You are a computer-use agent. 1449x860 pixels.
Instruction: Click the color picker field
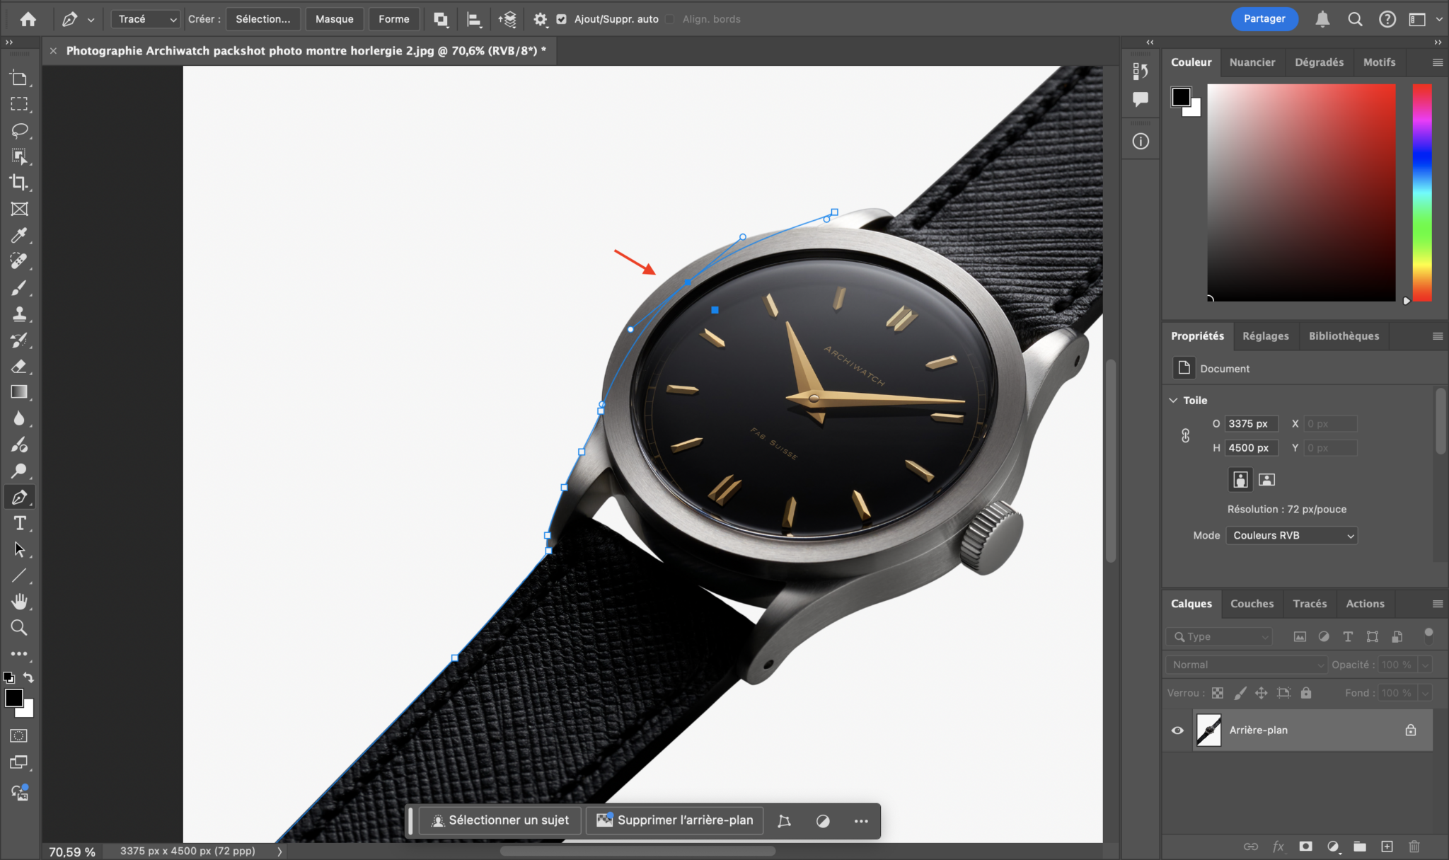pyautogui.click(x=1301, y=193)
